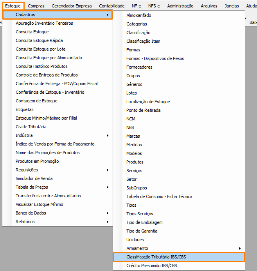Image resolution: width=257 pixels, height=271 pixels.
Task: Open the Etiquetas item
Action: coord(58,109)
